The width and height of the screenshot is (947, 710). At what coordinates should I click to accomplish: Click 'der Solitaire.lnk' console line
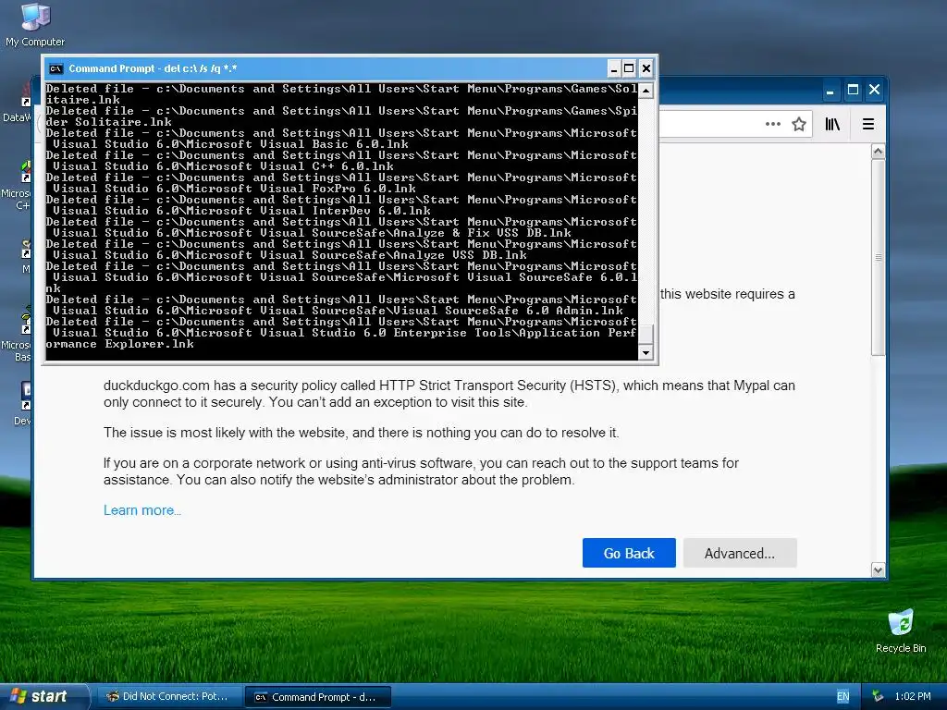(109, 122)
